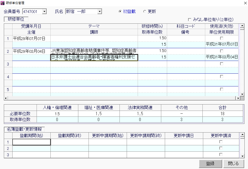Viewport: 248px width, 169px height.
Task: Click down arrow of registration grid scrollbar
Action: [x=242, y=156]
